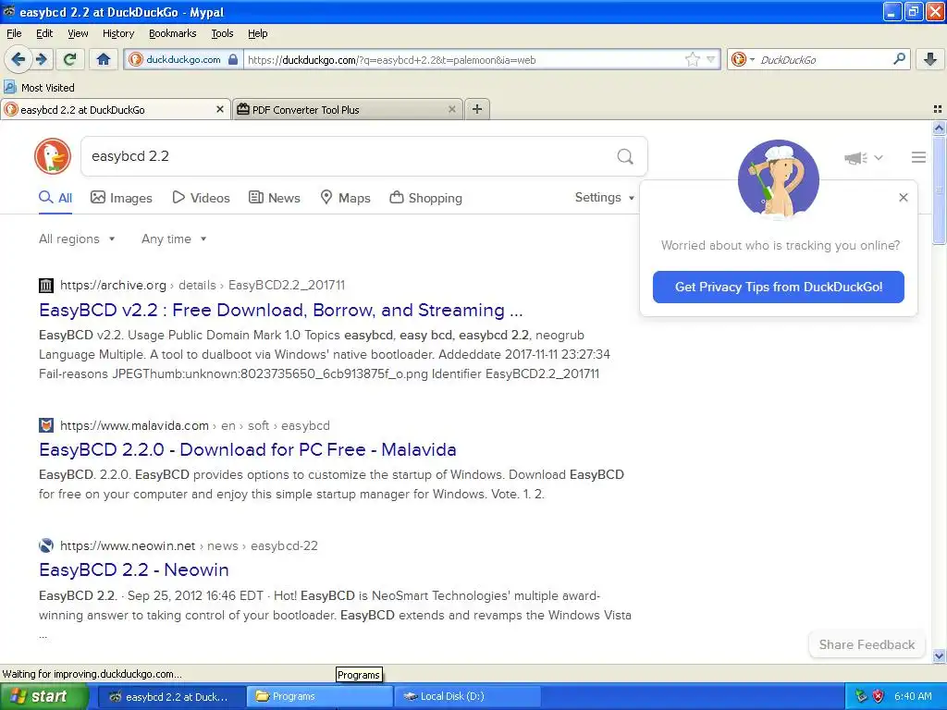947x710 pixels.
Task: Reload the page with the refresh icon
Action: point(69,59)
